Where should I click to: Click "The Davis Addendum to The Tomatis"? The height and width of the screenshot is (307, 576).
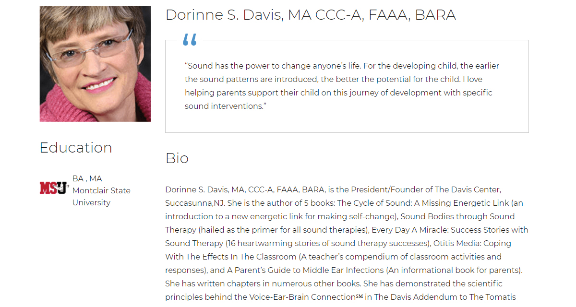(x=445, y=297)
